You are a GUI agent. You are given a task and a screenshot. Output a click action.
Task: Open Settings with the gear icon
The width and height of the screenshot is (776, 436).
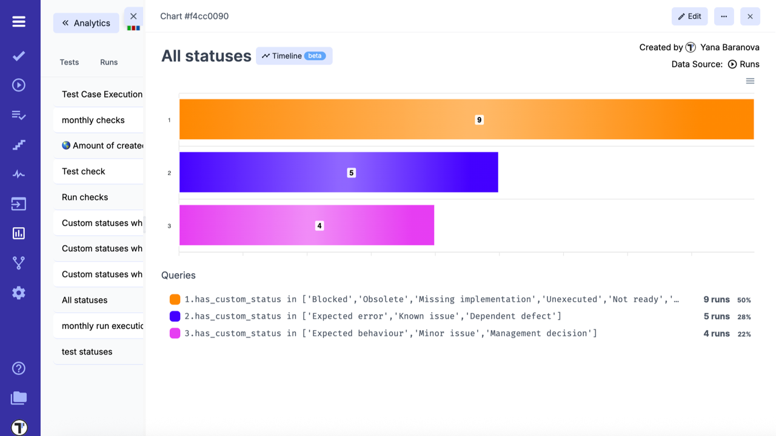click(19, 292)
